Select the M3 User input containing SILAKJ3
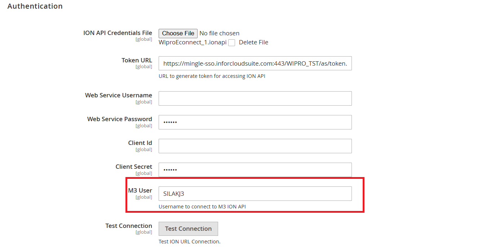This screenshot has height=247, width=482. coord(255,193)
